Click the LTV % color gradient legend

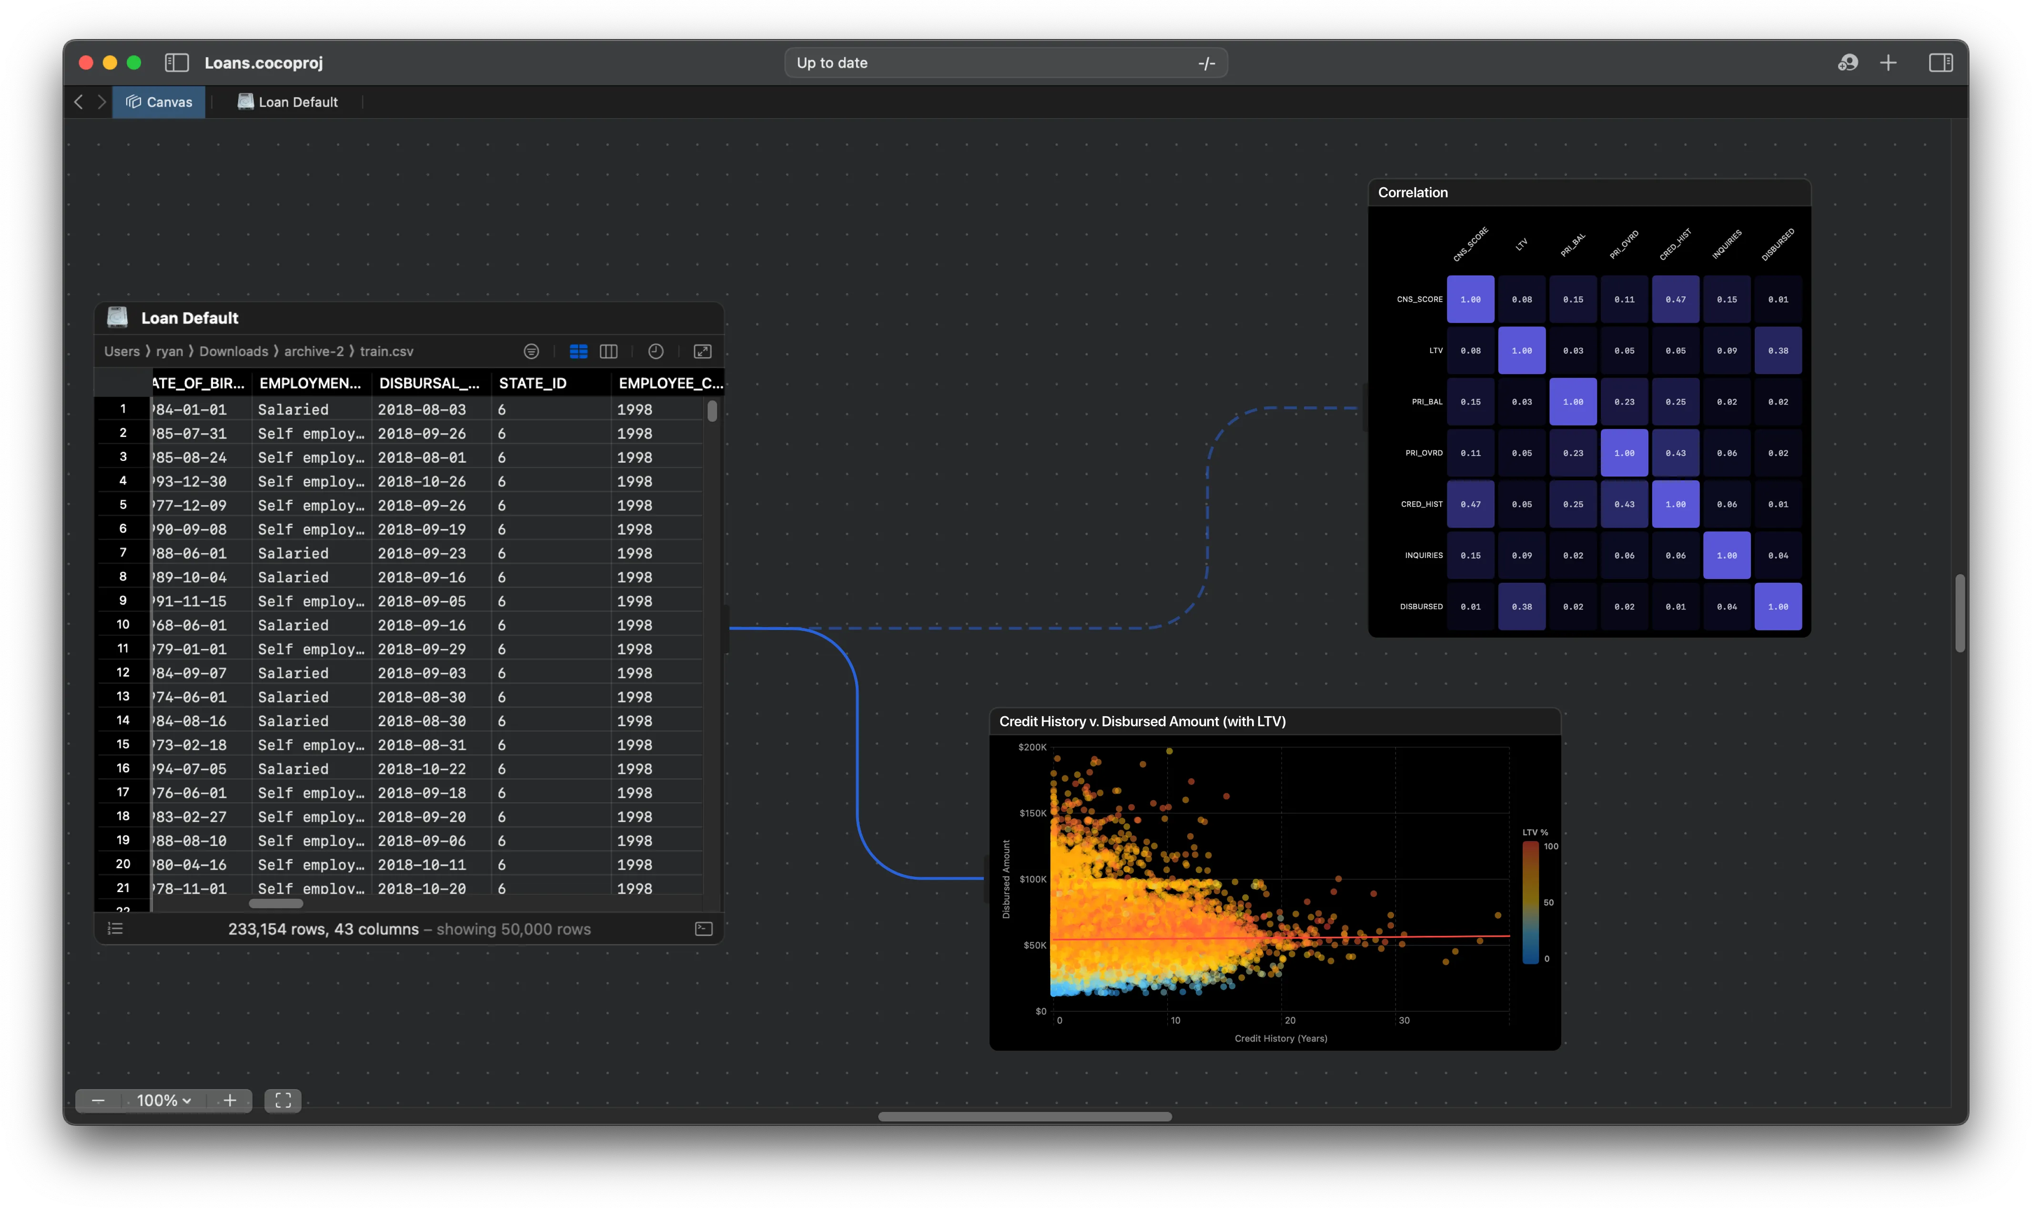(x=1530, y=903)
